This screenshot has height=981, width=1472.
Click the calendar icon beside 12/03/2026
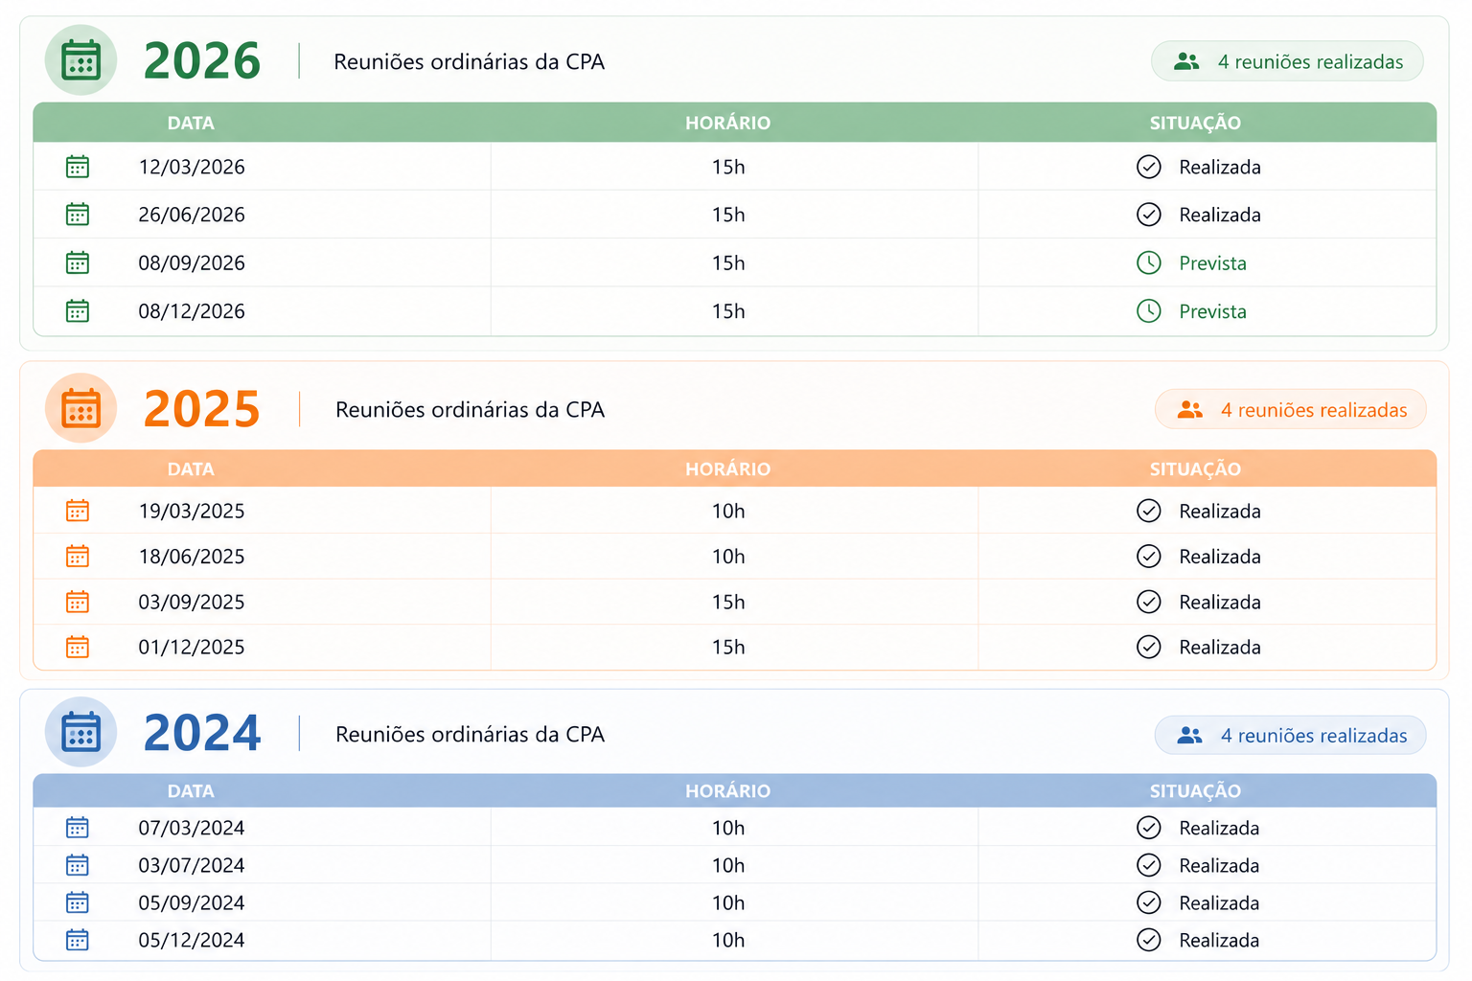(78, 167)
